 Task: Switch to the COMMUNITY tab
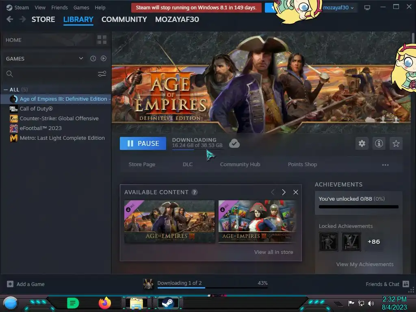[x=124, y=19]
